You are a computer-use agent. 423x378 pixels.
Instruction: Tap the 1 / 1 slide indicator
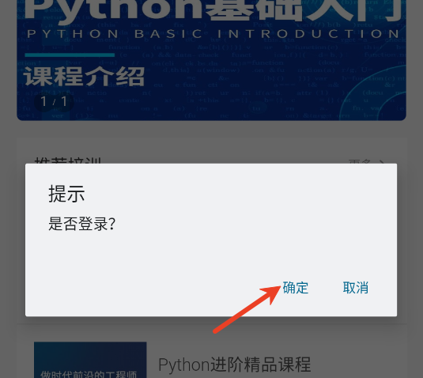pos(54,102)
